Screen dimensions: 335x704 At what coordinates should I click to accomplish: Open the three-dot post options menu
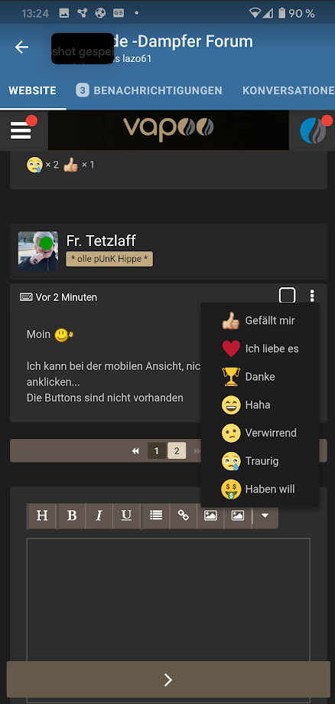[312, 296]
